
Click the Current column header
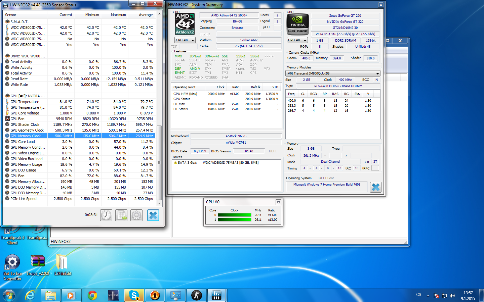[61, 15]
